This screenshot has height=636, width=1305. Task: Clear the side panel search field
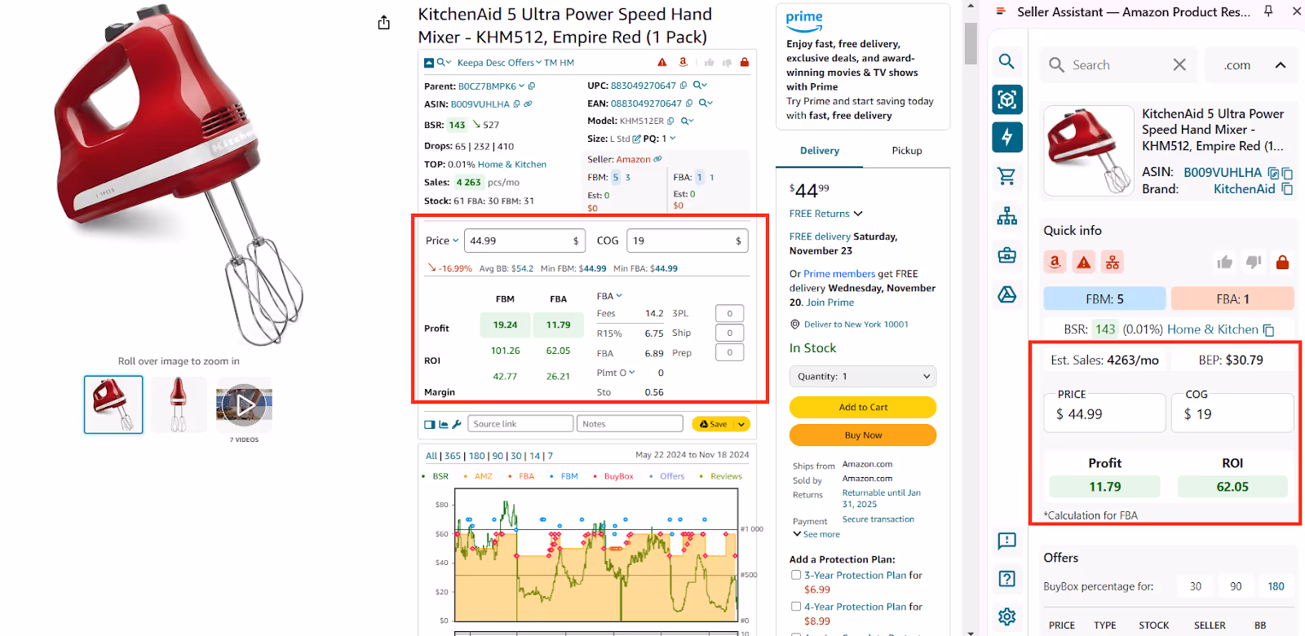[1179, 64]
